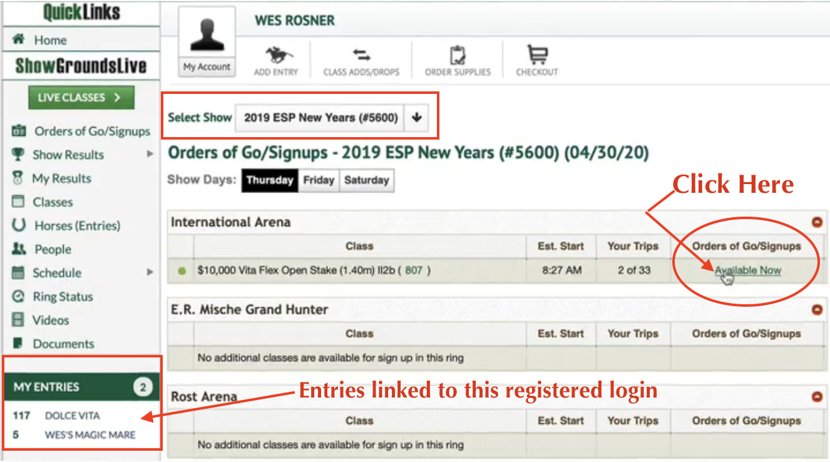830x462 pixels.
Task: Click the green status dot for class 807
Action: coord(182,271)
